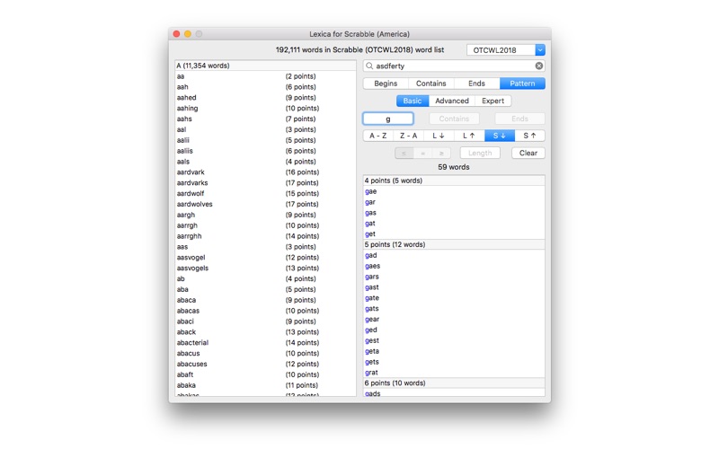The width and height of the screenshot is (719, 449).
Task: Click the '6 points (10 words)' group header
Action: coord(454,383)
